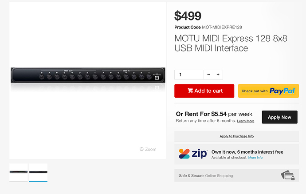Viewport: 306px width, 194px height.
Task: Open the Learn More rental link
Action: [246, 121]
